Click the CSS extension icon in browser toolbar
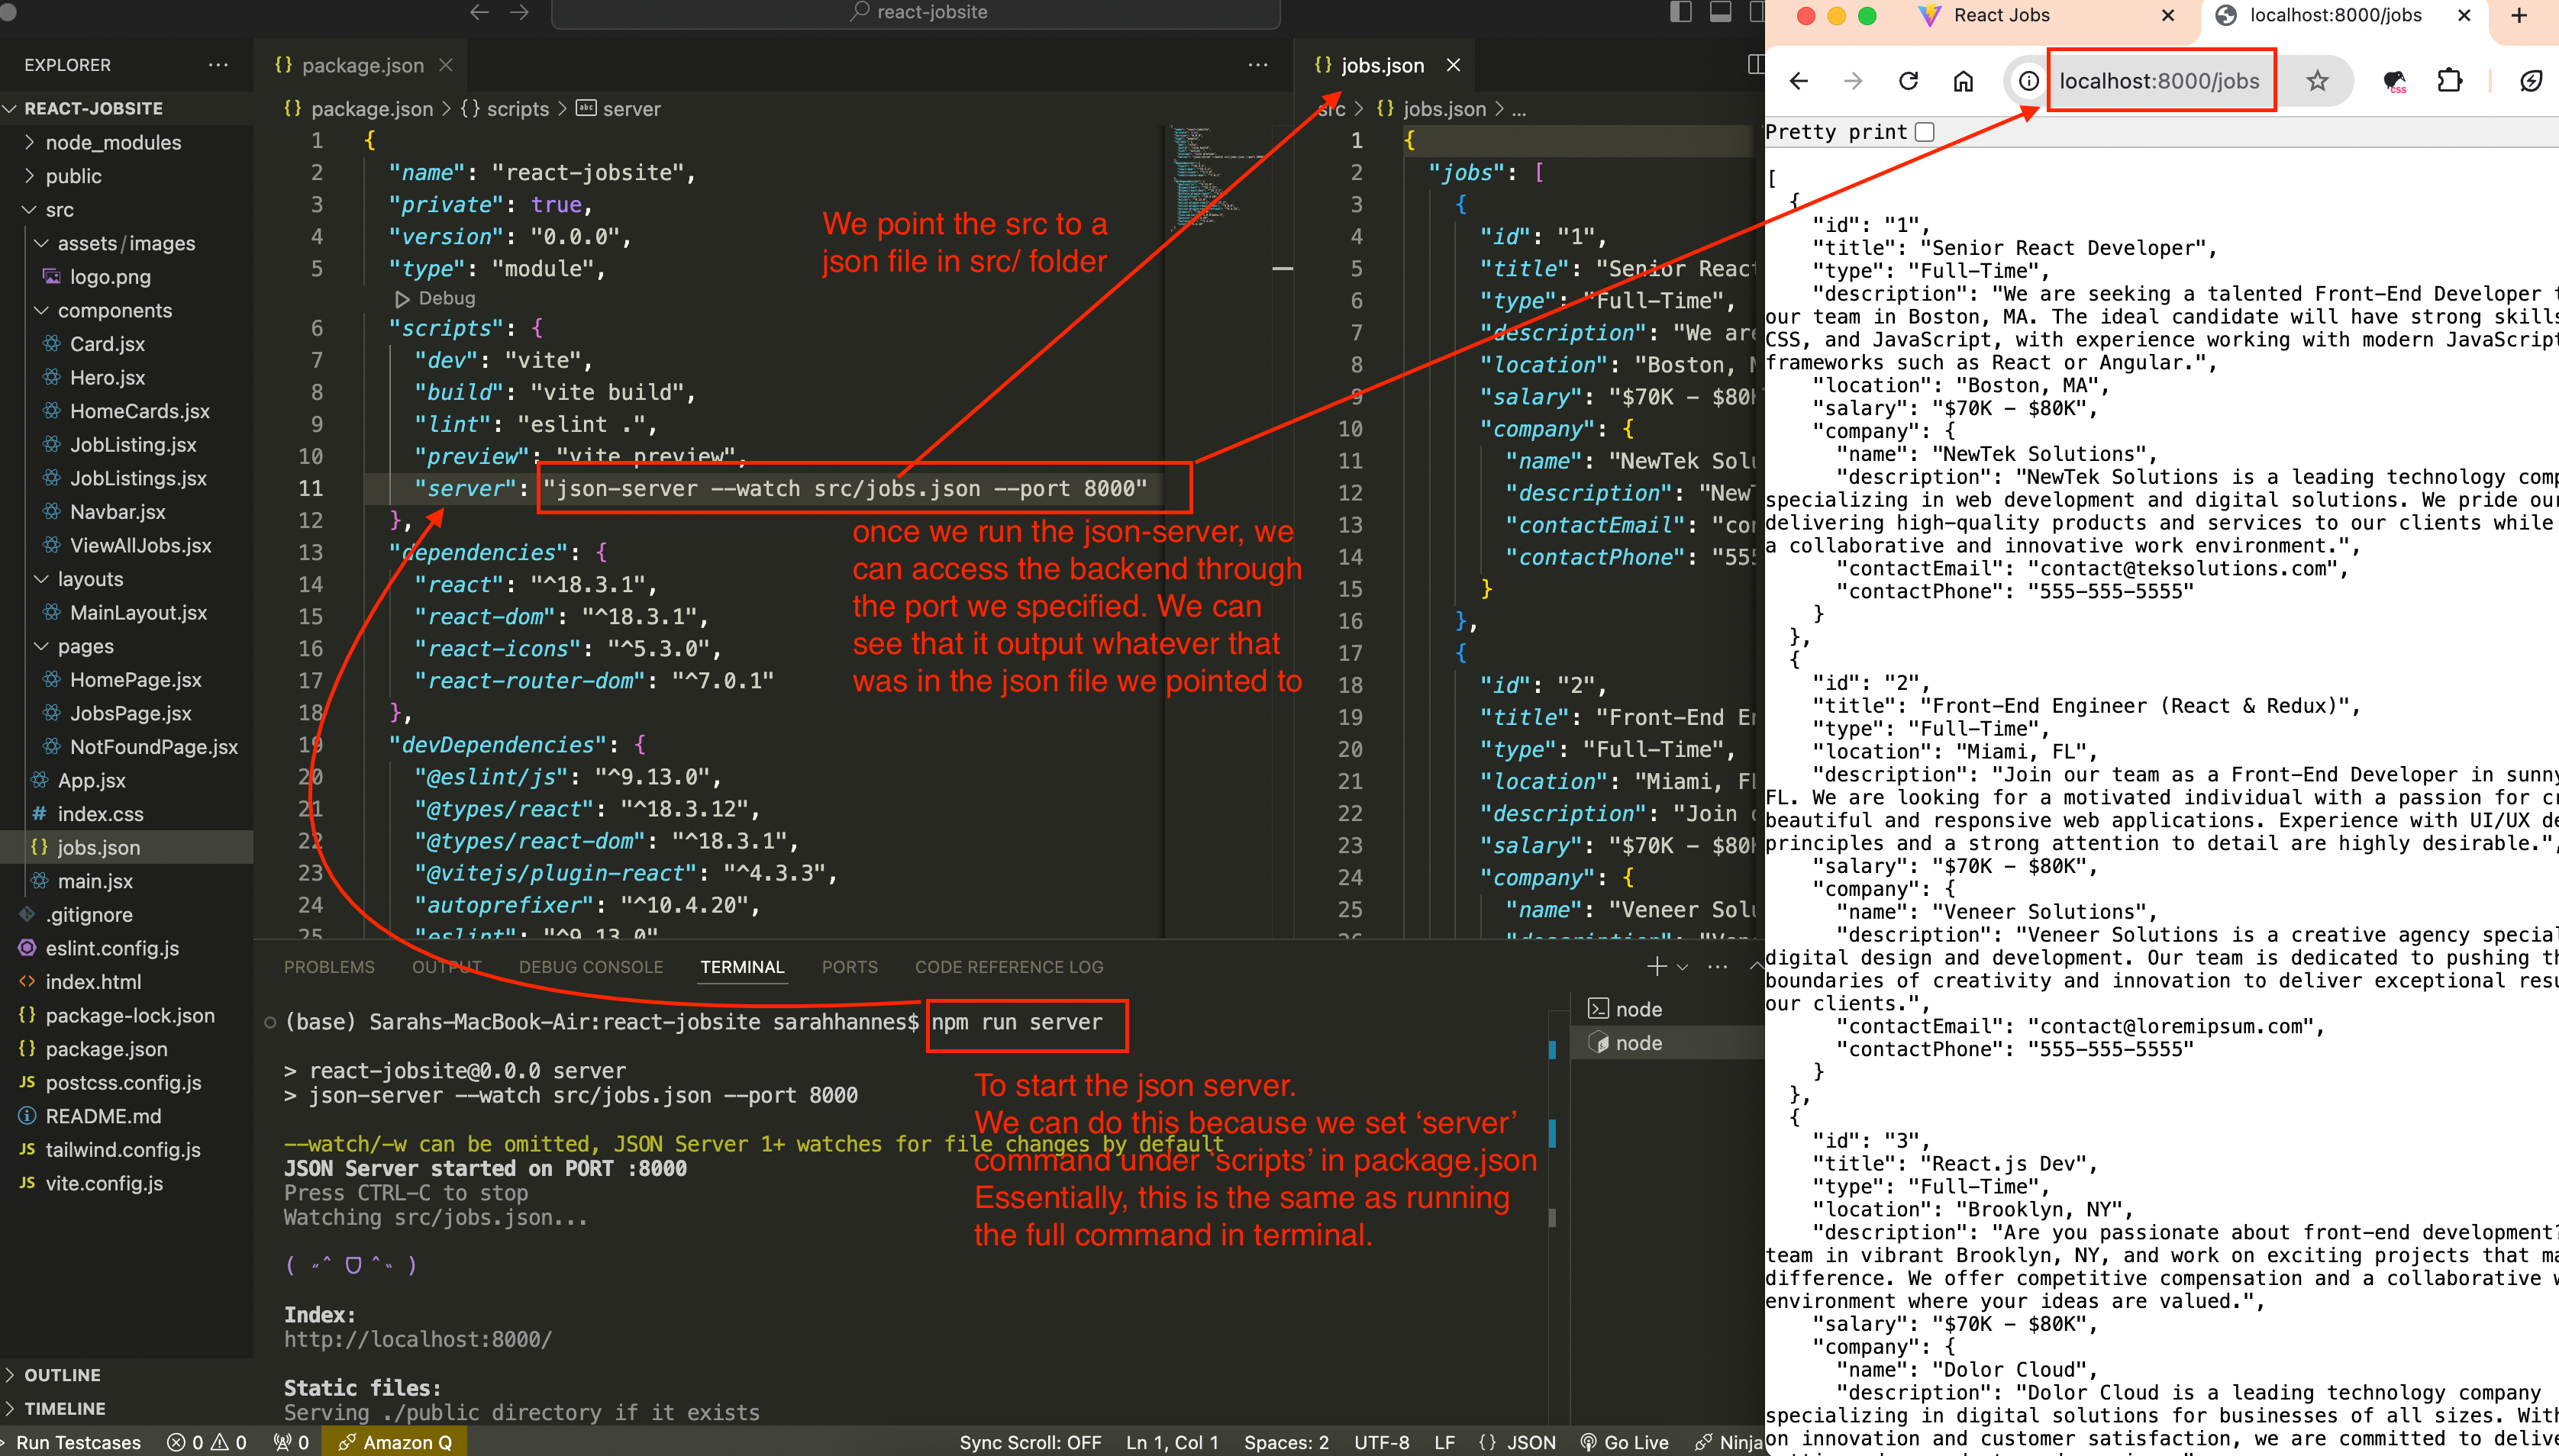This screenshot has width=2559, height=1456. click(2395, 82)
